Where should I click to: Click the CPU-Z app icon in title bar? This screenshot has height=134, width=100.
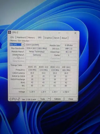10,32
